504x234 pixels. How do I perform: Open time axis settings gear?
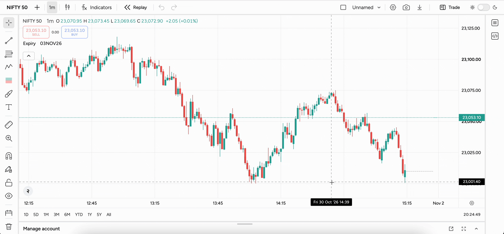(x=472, y=203)
